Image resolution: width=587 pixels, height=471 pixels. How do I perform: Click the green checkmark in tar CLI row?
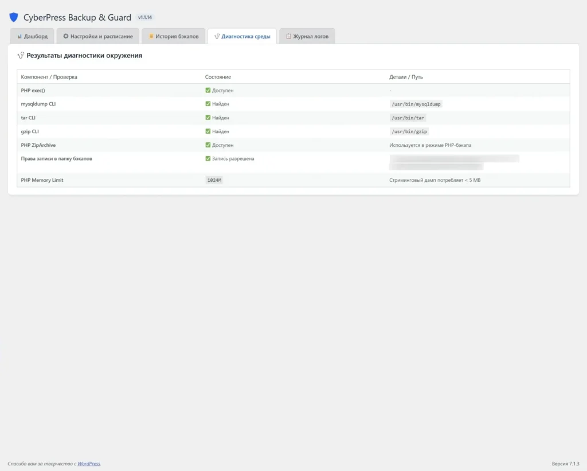coord(208,118)
